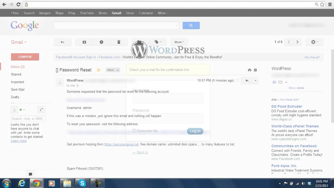This screenshot has height=188, width=334.
Task: Click the phone call icon in chat
Action: coord(41,110)
